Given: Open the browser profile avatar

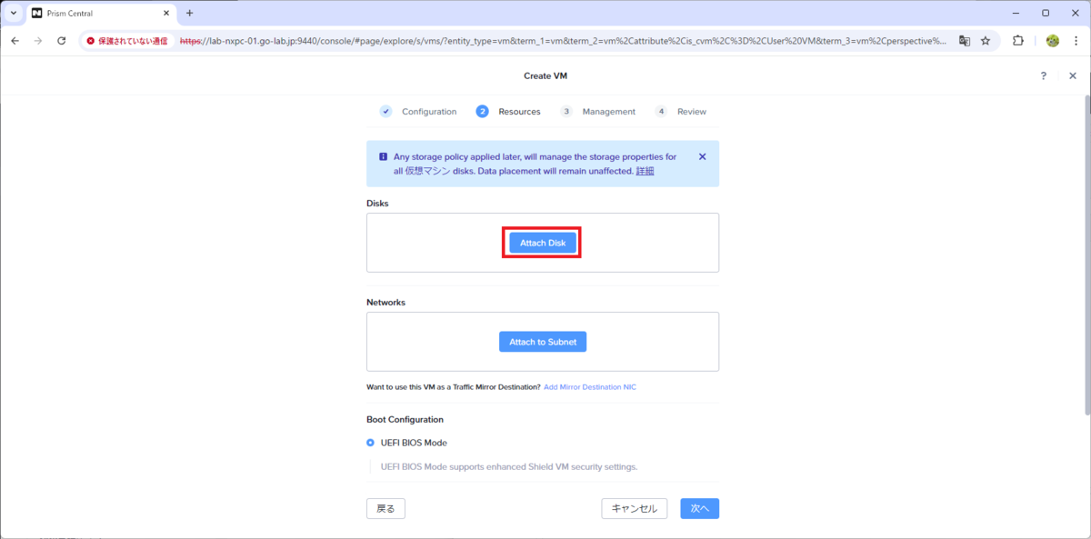Looking at the screenshot, I should 1053,41.
